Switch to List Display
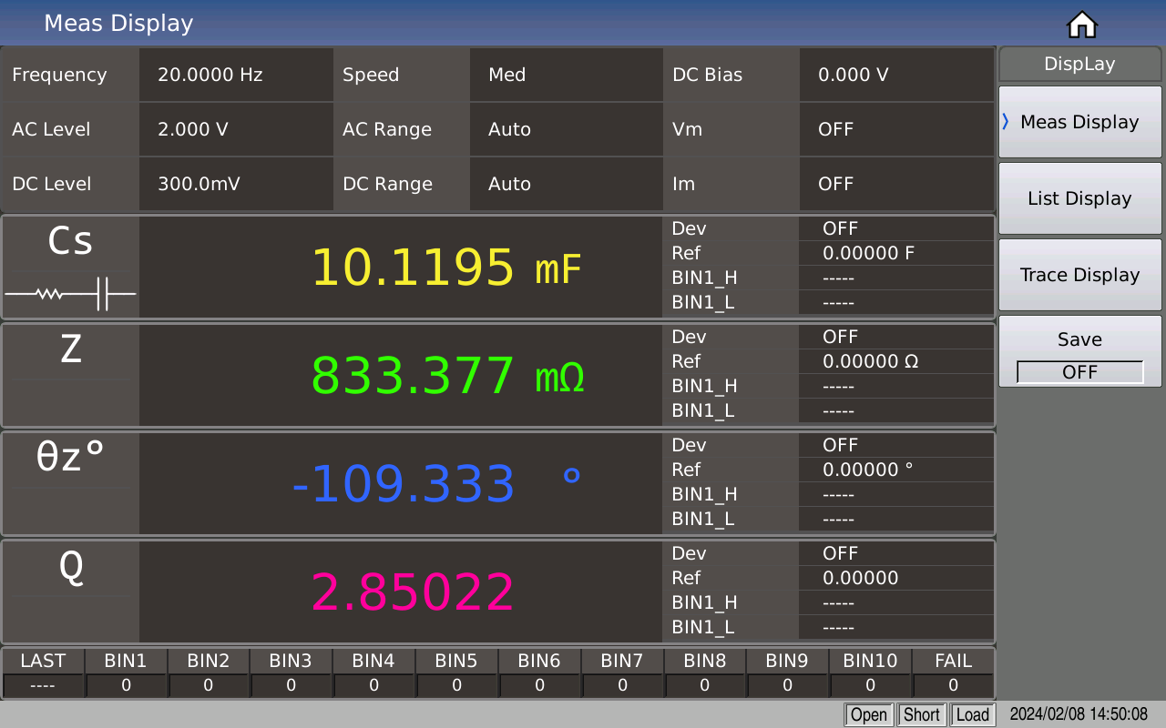 click(1080, 198)
